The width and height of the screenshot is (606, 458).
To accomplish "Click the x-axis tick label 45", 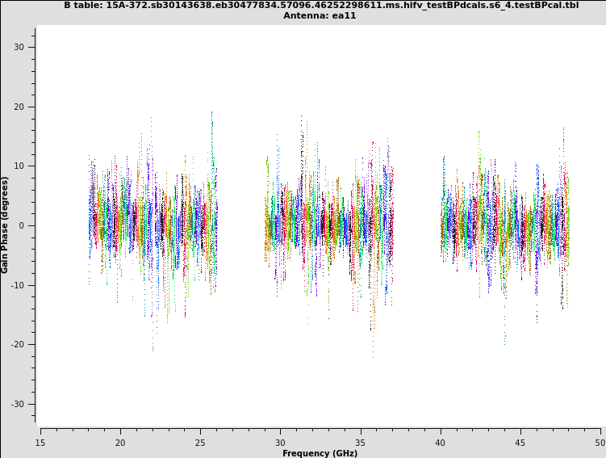I will pyautogui.click(x=520, y=442).
